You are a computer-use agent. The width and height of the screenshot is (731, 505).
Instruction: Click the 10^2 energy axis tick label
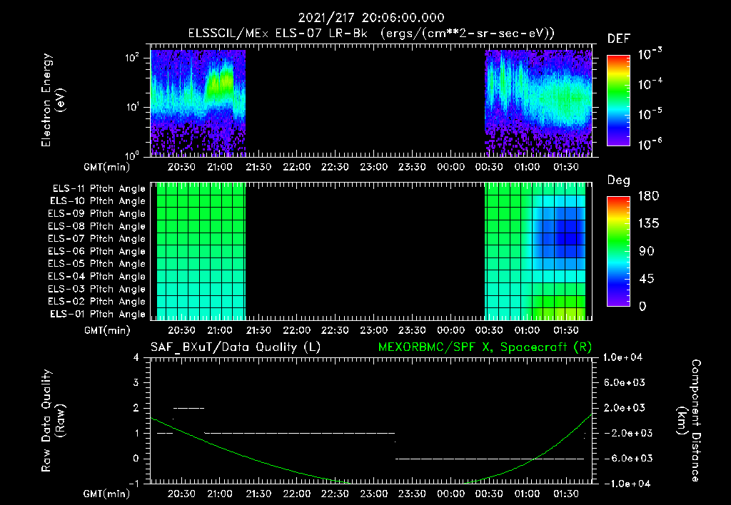(132, 57)
